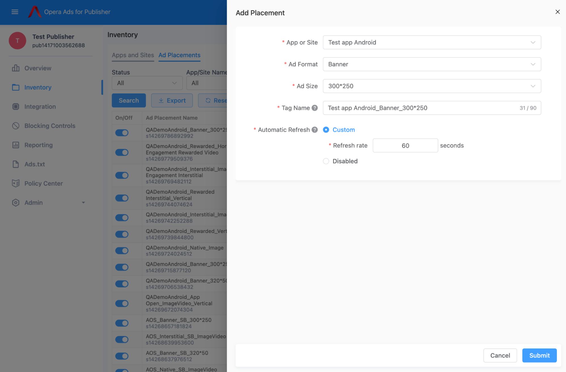Click the Reporting chart icon
The image size is (566, 372).
[16, 145]
